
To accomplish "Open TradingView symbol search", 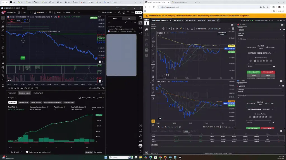I will click(x=11, y=12).
